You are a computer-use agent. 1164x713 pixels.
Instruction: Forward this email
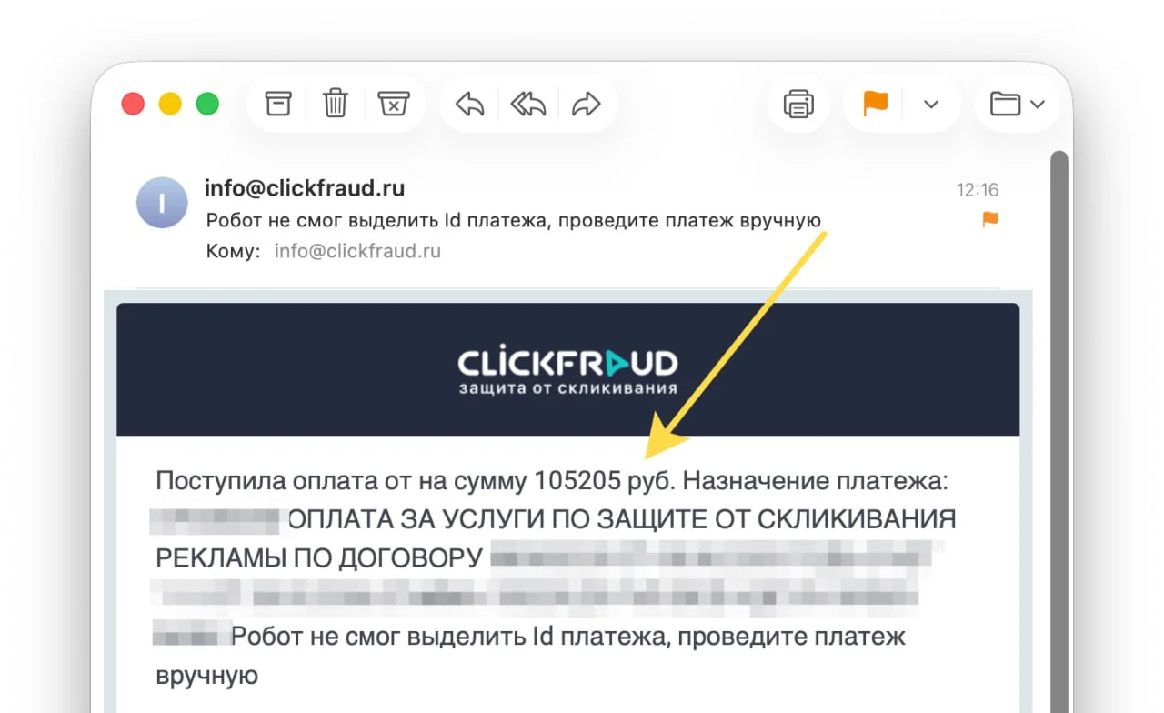(587, 105)
